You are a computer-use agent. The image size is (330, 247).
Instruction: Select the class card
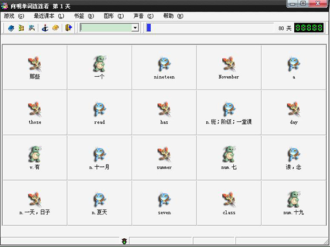229,203
